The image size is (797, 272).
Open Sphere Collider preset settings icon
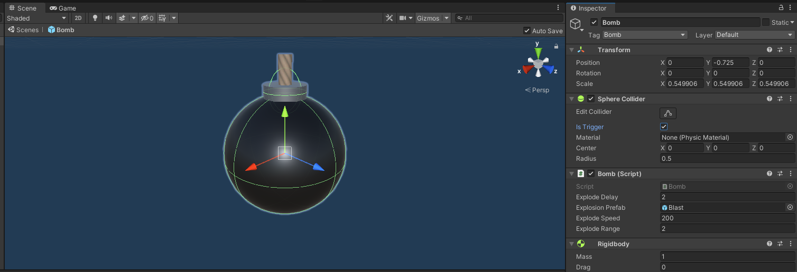coord(780,99)
